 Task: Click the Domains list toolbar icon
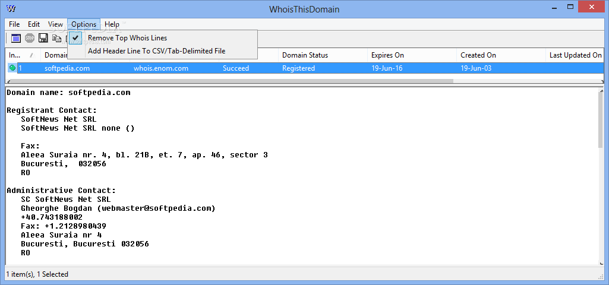pos(16,38)
